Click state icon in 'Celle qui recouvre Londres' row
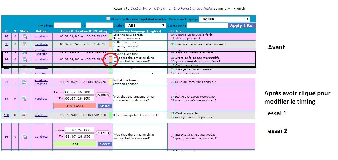Screen dimensions: 338x160 [x=24, y=82]
